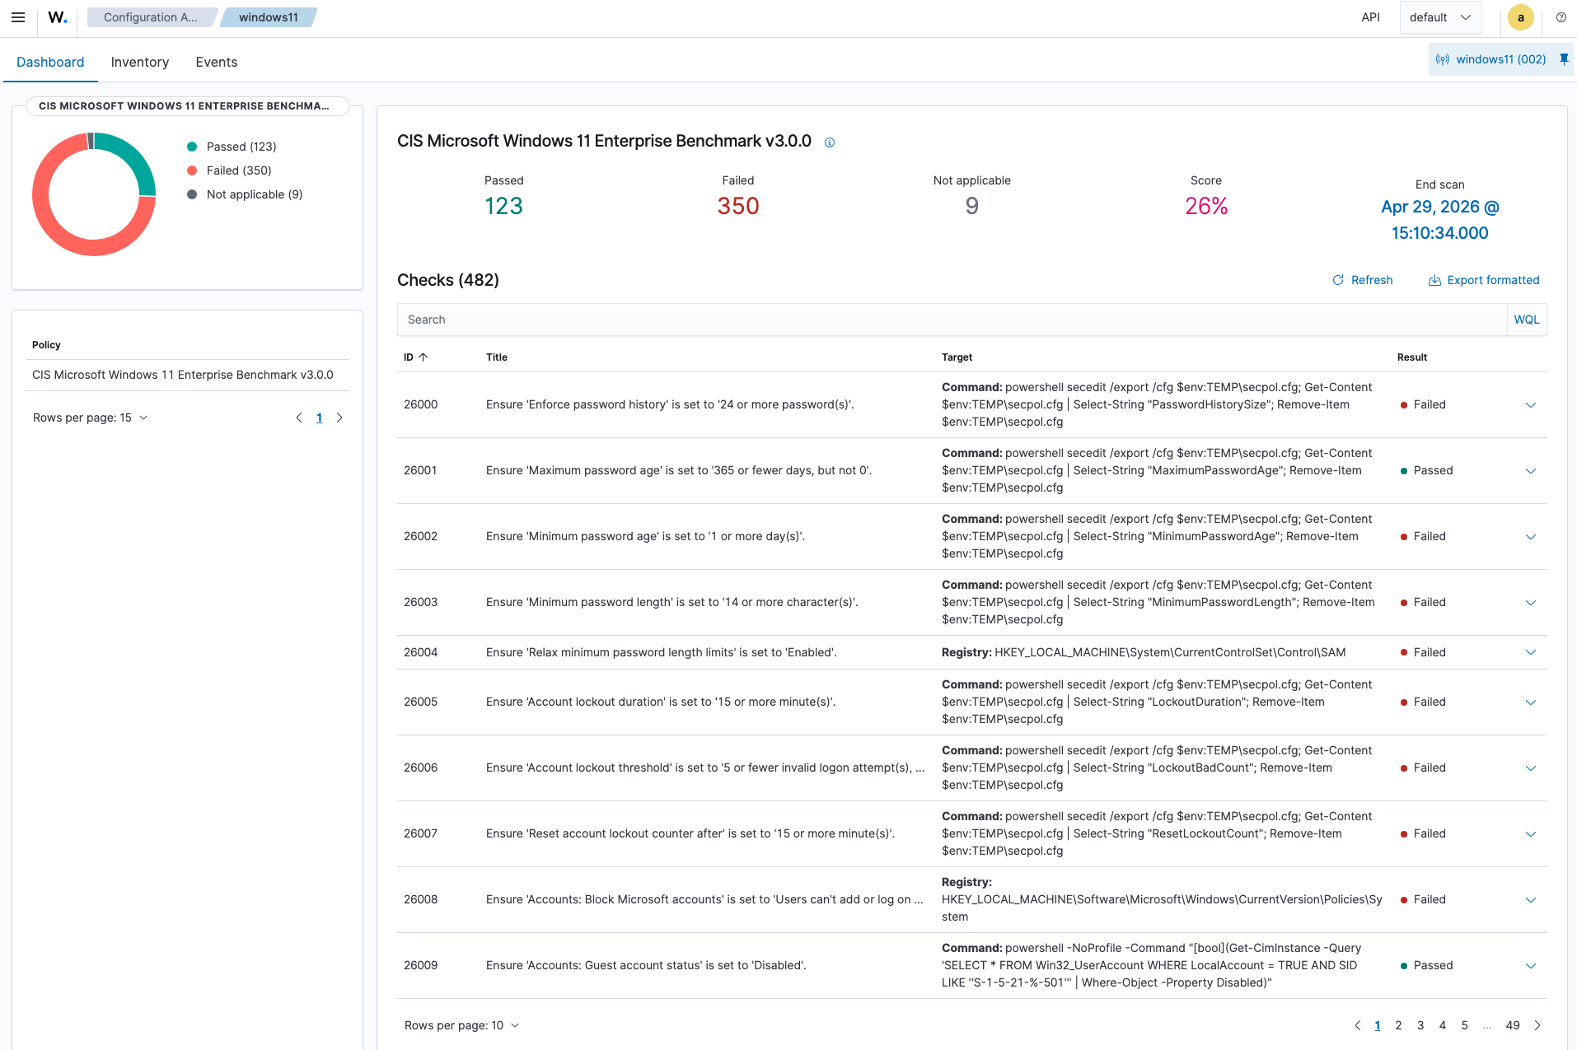Expand details for check 26008
This screenshot has width=1577, height=1050.
pos(1531,900)
